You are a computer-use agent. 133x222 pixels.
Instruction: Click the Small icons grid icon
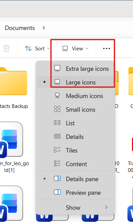coord(57,109)
